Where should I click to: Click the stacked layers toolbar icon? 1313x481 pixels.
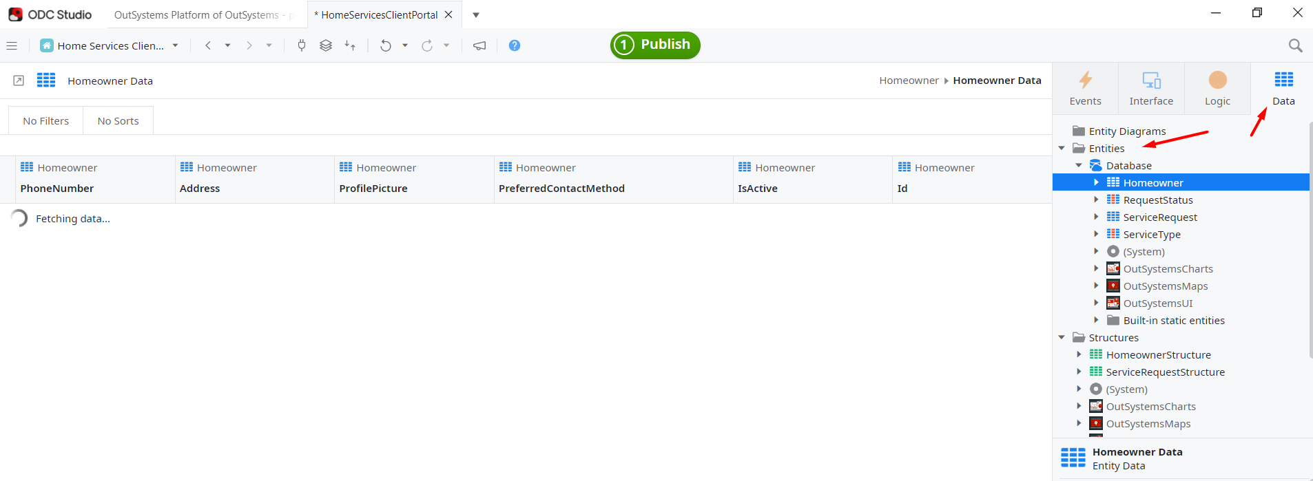click(326, 45)
